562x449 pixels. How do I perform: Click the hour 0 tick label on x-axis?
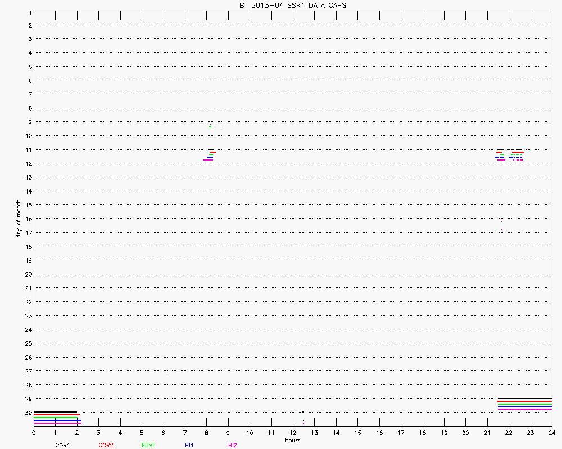34,433
